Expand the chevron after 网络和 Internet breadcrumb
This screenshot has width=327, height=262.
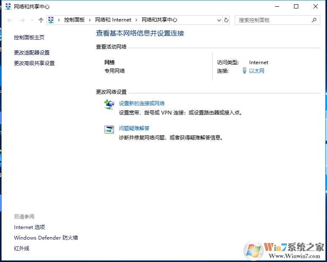pyautogui.click(x=137, y=20)
